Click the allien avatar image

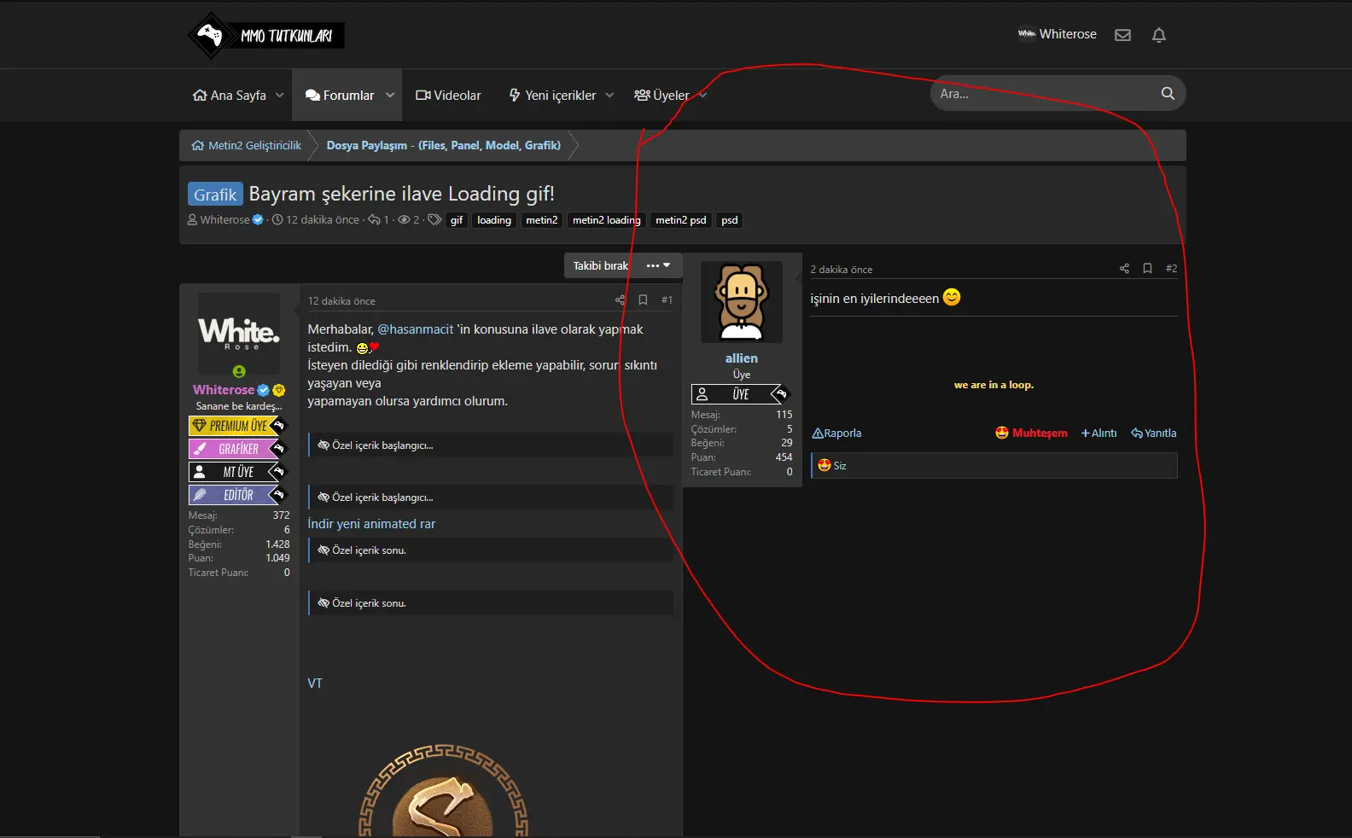741,302
